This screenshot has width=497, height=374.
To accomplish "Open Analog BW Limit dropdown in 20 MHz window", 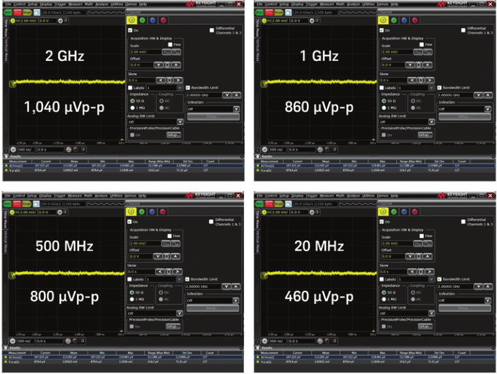I will 432,313.
